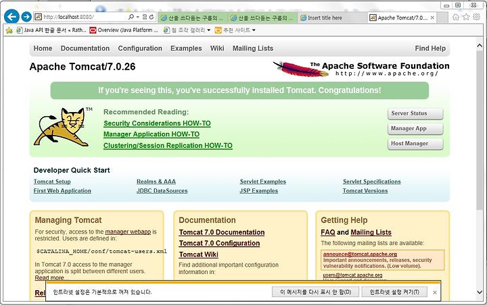This screenshot has height=305, width=487.
Task: Click the Apache Tomcat/7.0.26 heading
Action: (83, 67)
